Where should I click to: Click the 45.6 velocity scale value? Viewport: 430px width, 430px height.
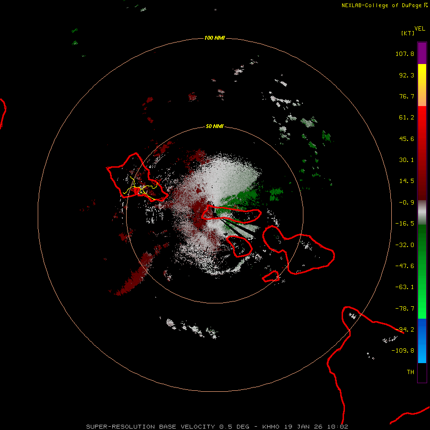(407, 139)
